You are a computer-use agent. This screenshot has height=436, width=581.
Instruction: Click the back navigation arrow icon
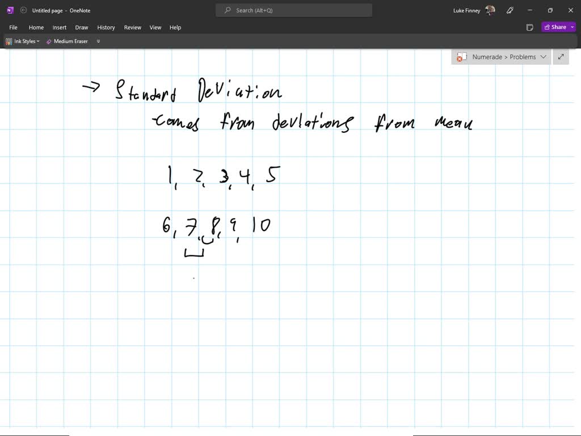click(x=23, y=10)
